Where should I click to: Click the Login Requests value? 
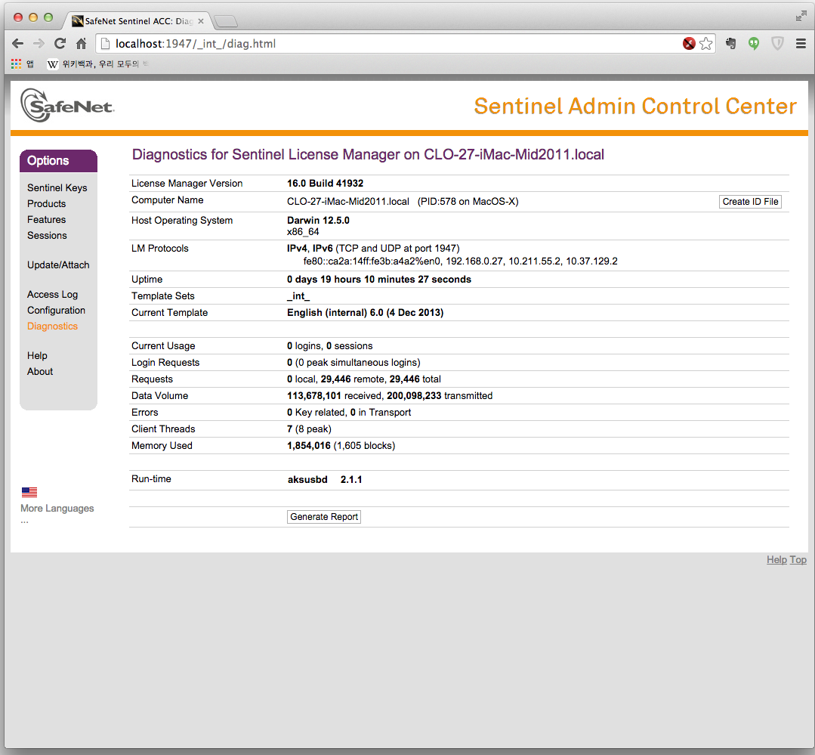(x=353, y=363)
